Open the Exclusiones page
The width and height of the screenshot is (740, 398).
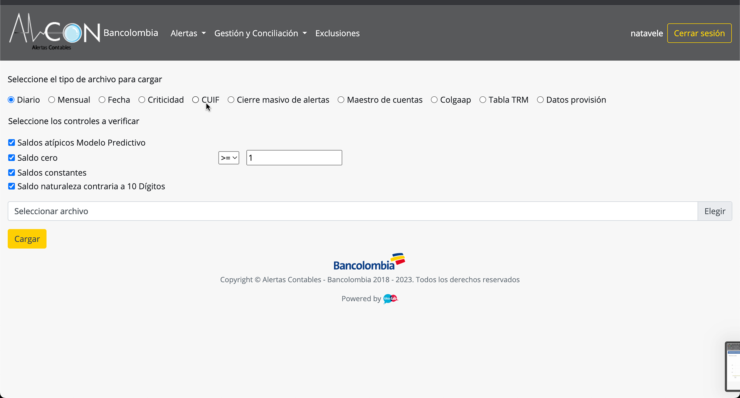click(x=337, y=34)
